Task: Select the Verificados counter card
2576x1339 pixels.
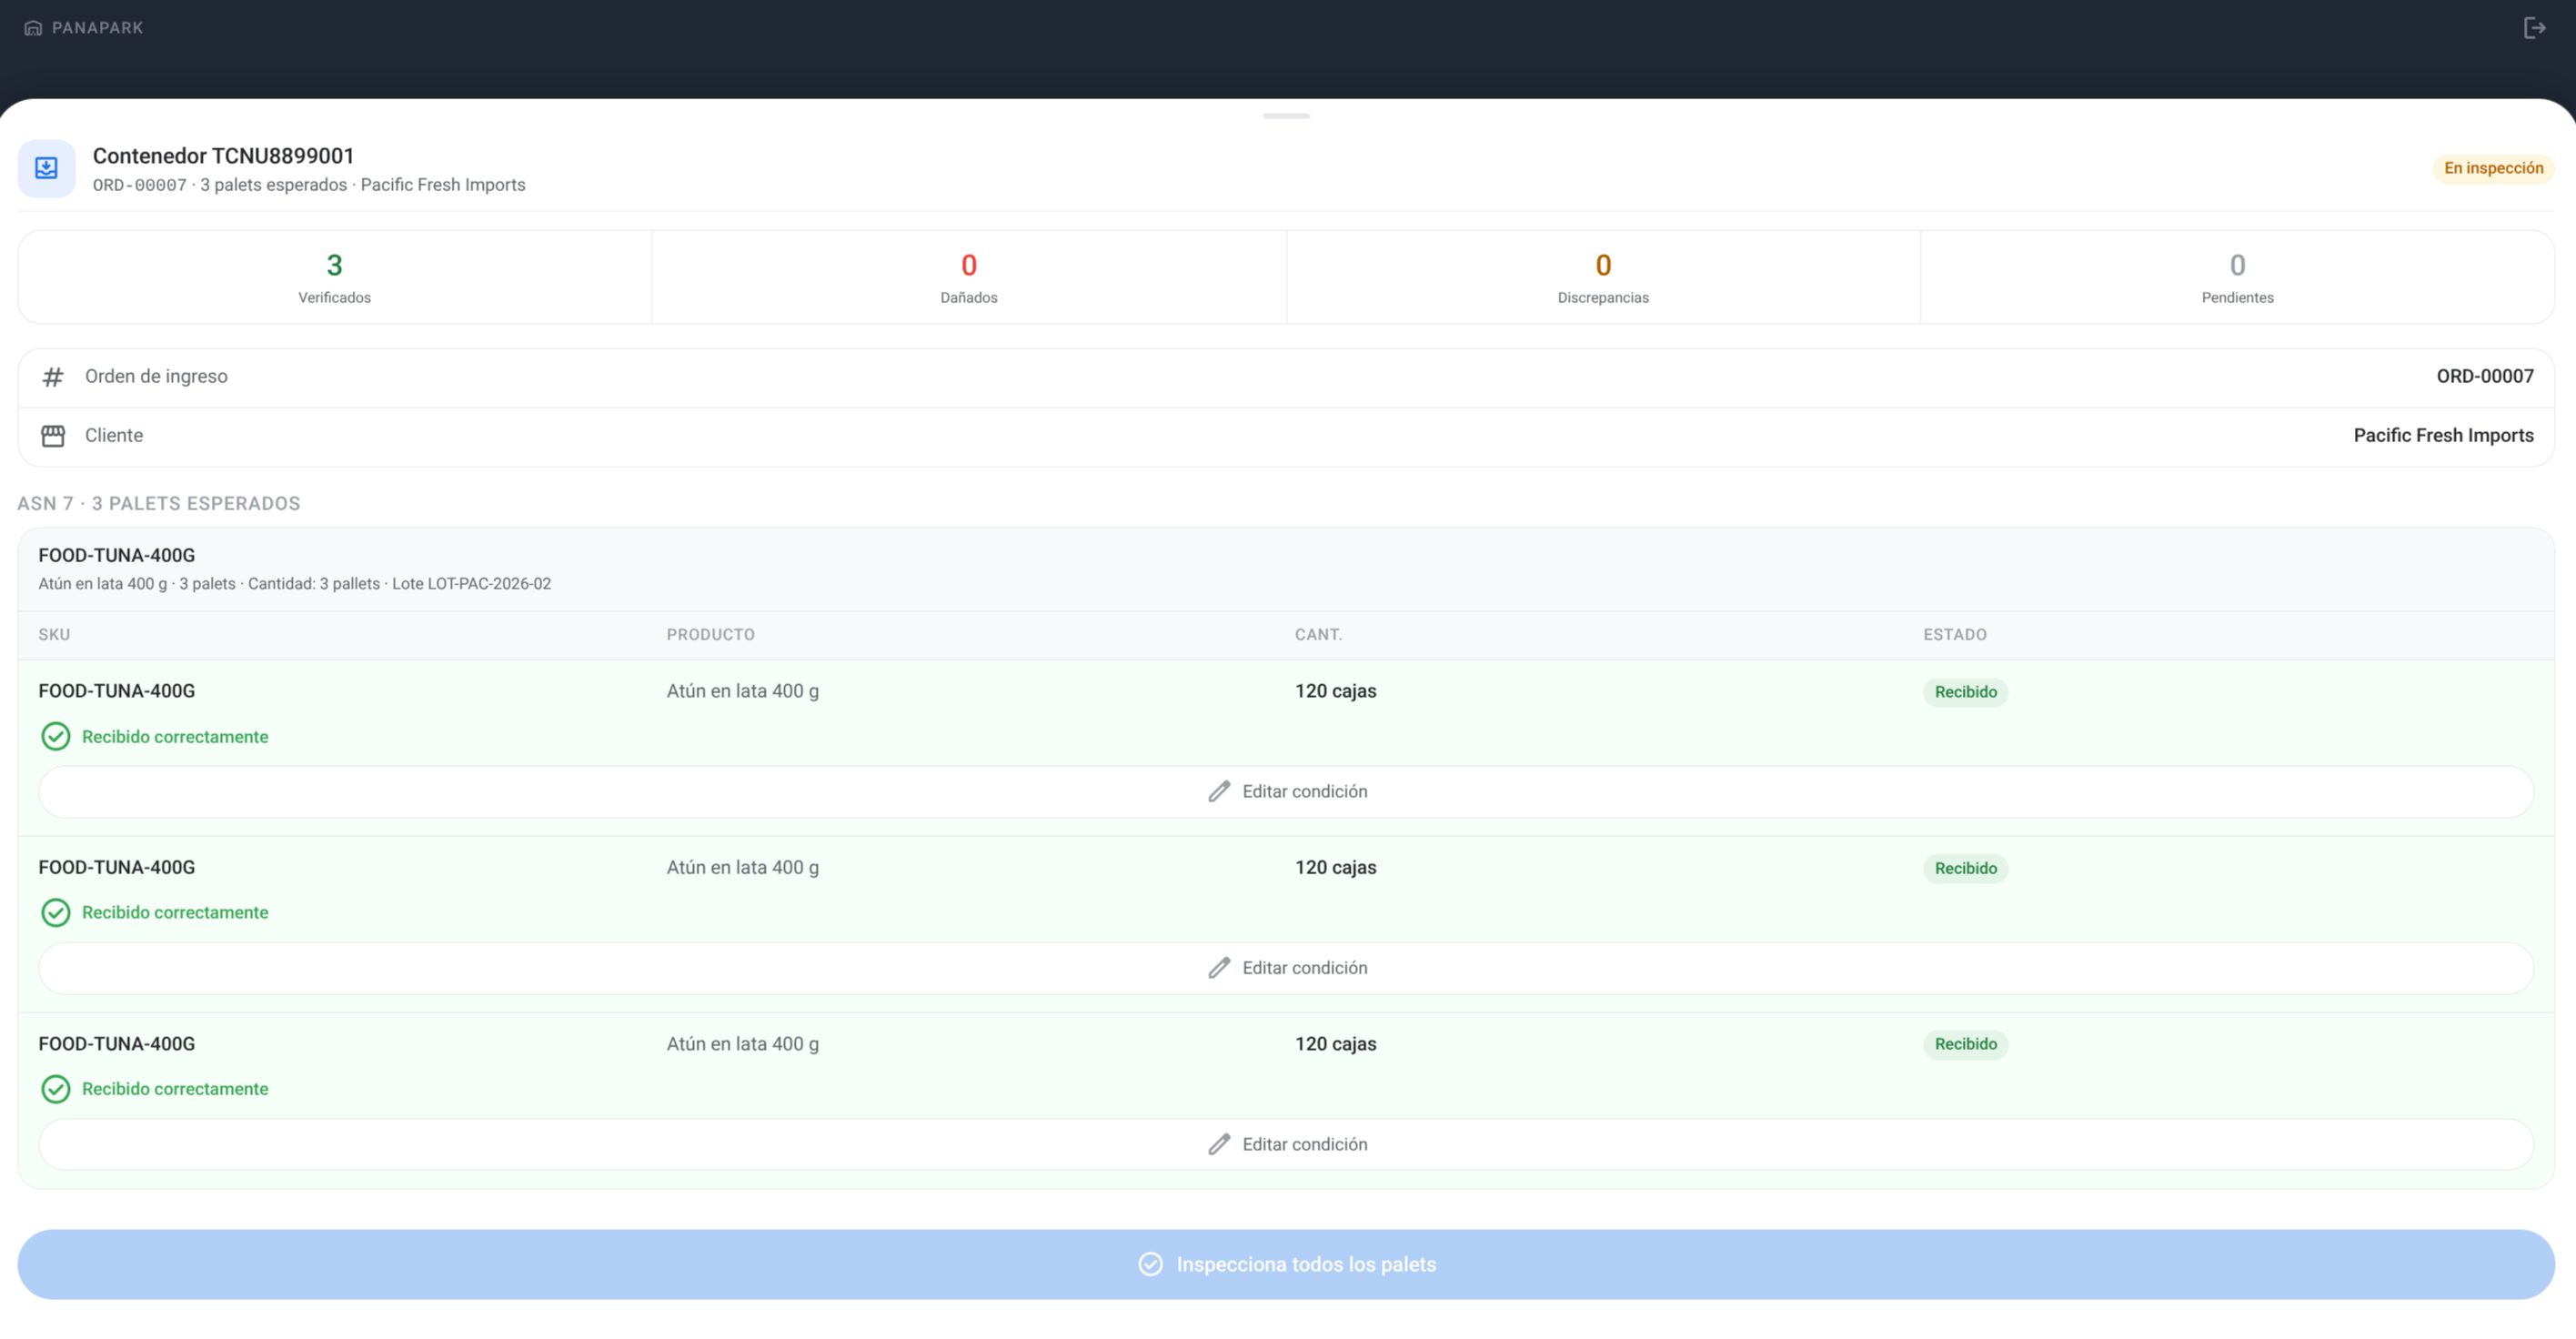Action: click(335, 277)
